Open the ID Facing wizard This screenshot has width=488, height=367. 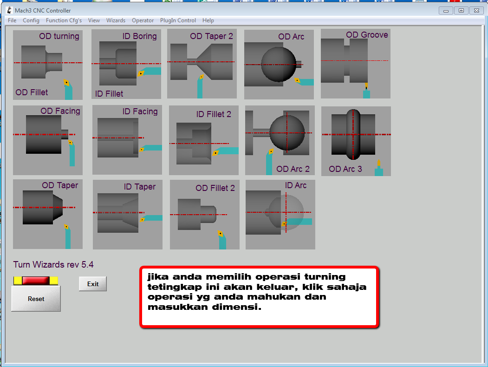point(127,140)
